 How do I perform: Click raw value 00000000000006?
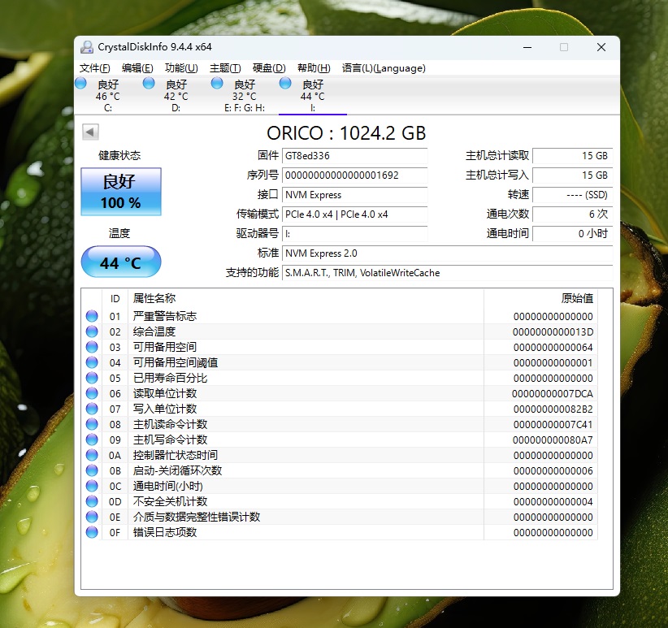[x=553, y=471]
